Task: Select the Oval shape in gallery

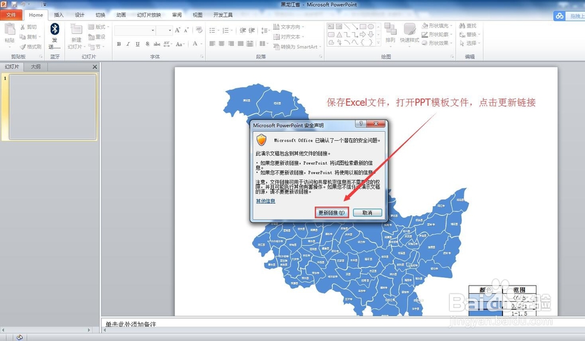Action: coord(370,27)
